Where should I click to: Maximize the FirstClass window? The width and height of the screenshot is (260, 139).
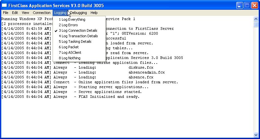tap(247, 5)
